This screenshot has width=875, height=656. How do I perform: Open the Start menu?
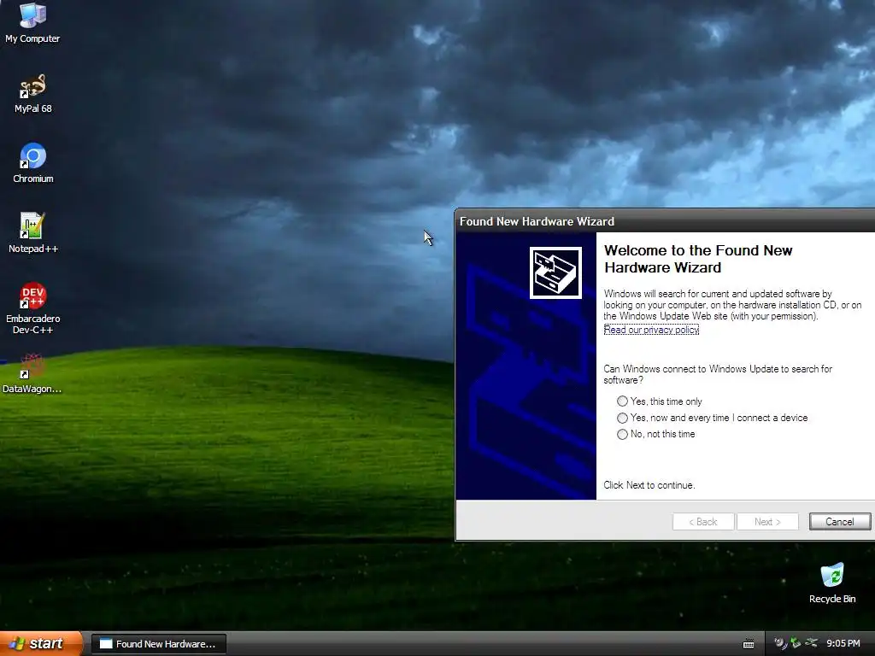40,644
